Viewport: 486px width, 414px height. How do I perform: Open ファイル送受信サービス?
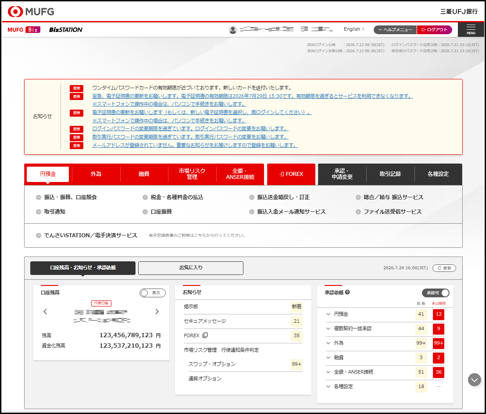click(389, 212)
